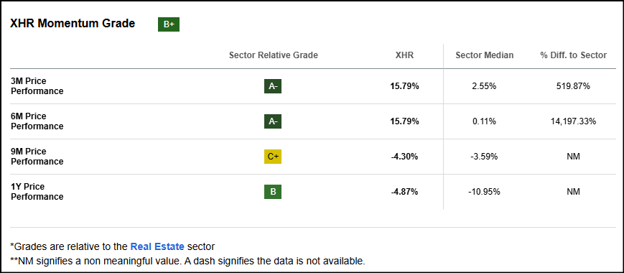Click the B+ Momentum Grade badge
624x273 pixels.
[169, 24]
